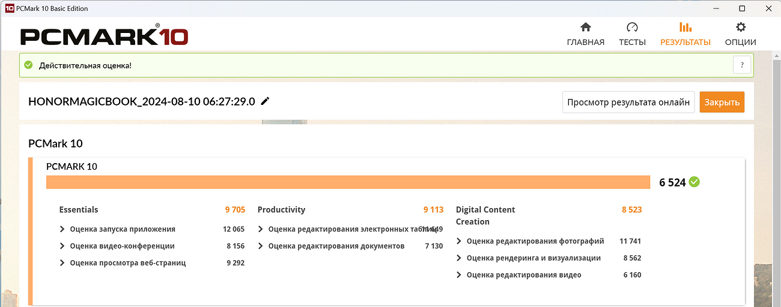Click the pencil icon to rename result
Image resolution: width=781 pixels, height=307 pixels.
[x=265, y=101]
